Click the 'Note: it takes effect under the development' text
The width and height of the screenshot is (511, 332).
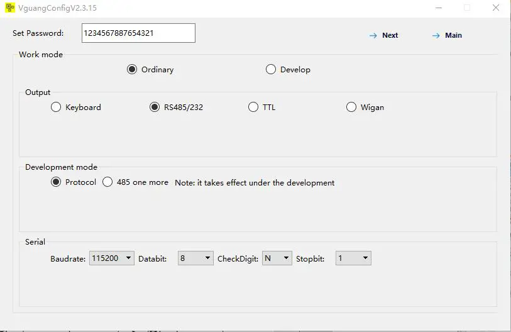click(255, 182)
